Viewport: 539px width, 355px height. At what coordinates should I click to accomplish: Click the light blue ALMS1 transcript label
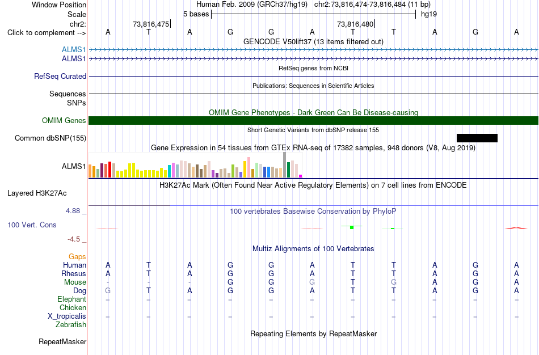point(74,50)
